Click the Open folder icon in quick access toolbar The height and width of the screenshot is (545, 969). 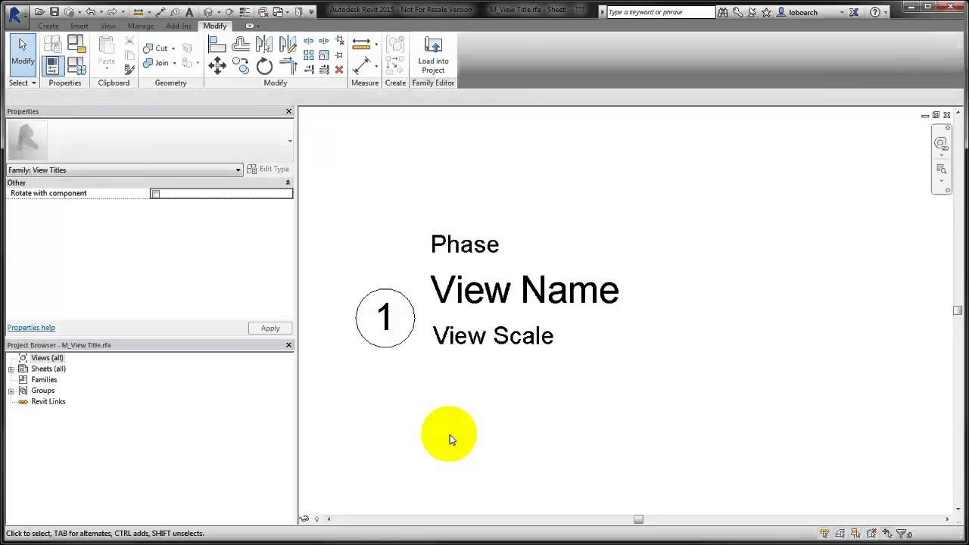[39, 12]
